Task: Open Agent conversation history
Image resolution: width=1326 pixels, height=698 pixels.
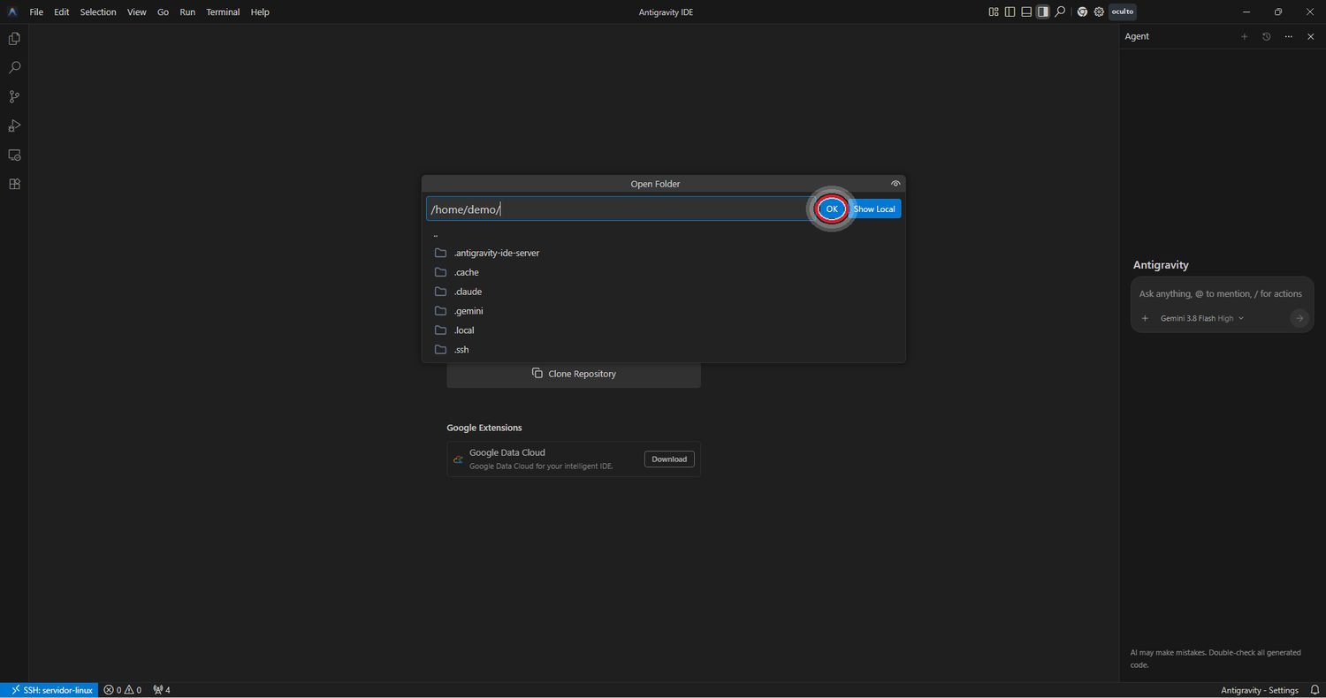Action: coord(1267,37)
